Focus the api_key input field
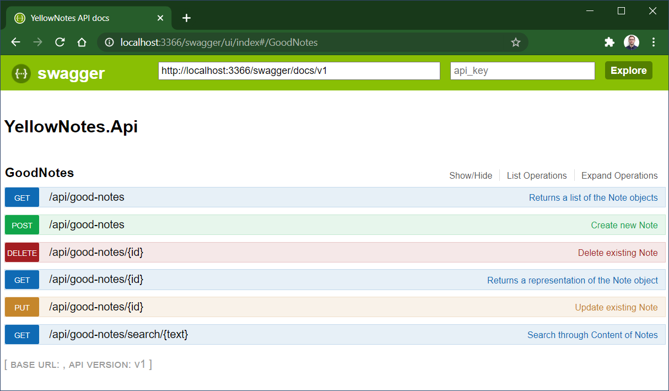This screenshot has height=391, width=669. pos(522,71)
